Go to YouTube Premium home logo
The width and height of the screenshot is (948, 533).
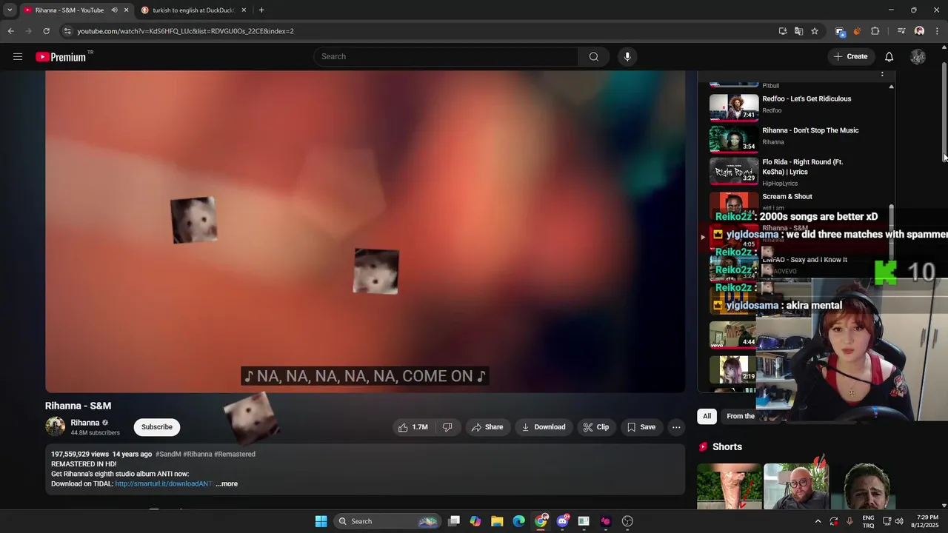[61, 57]
